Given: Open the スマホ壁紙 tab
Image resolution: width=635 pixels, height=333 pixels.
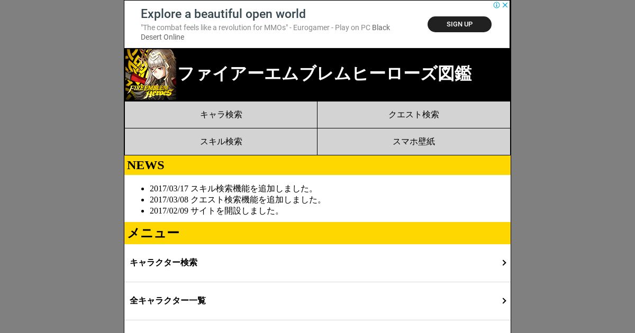Looking at the screenshot, I should [x=414, y=142].
